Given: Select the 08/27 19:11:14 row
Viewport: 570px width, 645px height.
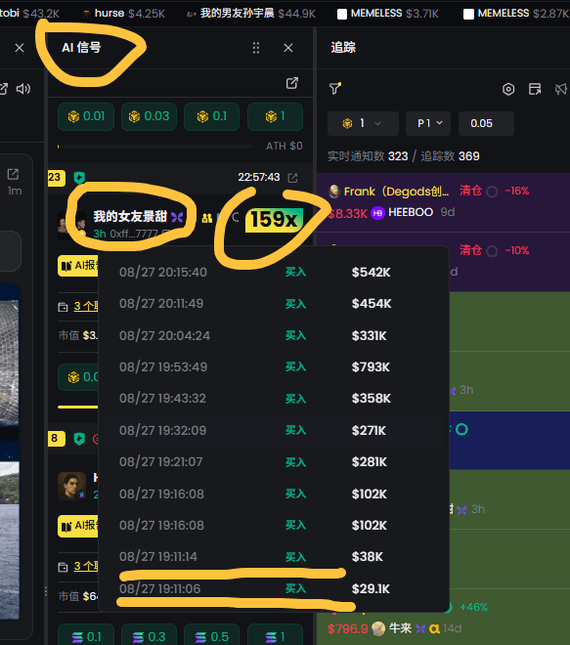Looking at the screenshot, I should click(x=274, y=557).
